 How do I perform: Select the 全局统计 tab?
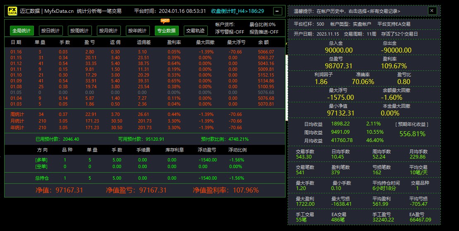click(22, 31)
